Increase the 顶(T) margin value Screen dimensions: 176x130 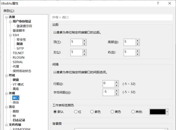pyautogui.click(x=84, y=41)
